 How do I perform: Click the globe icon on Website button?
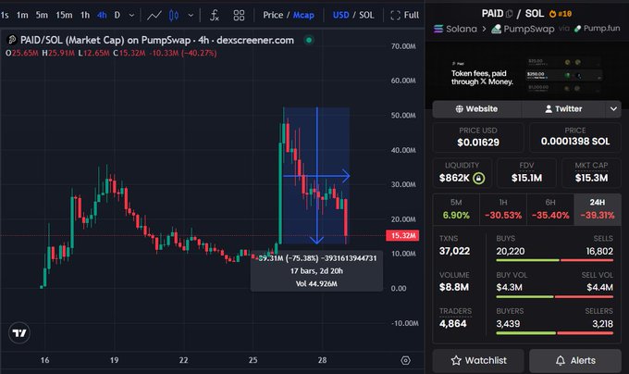[460, 108]
